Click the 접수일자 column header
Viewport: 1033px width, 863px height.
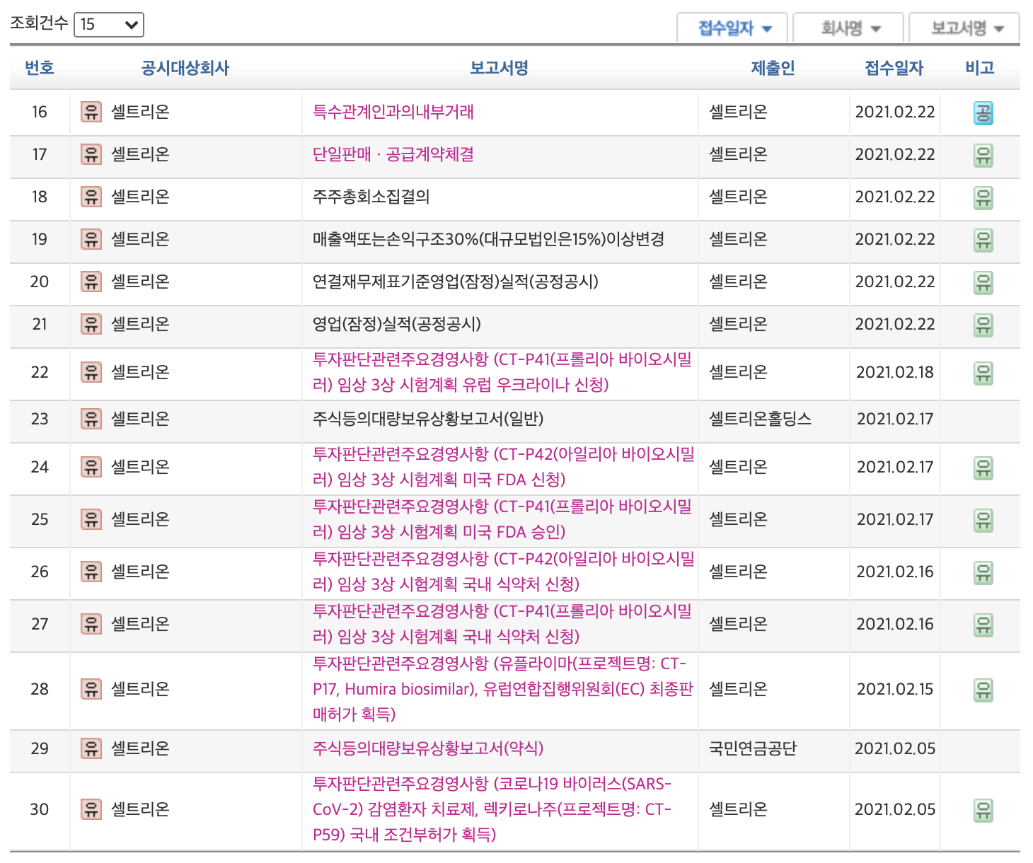[x=894, y=68]
